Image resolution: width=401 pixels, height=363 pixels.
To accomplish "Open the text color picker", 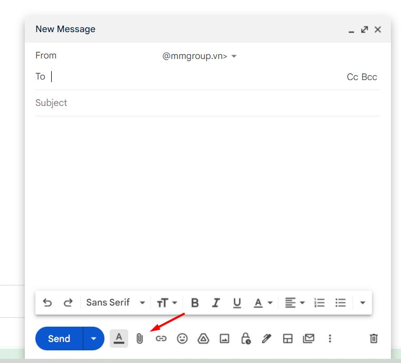I will point(263,302).
